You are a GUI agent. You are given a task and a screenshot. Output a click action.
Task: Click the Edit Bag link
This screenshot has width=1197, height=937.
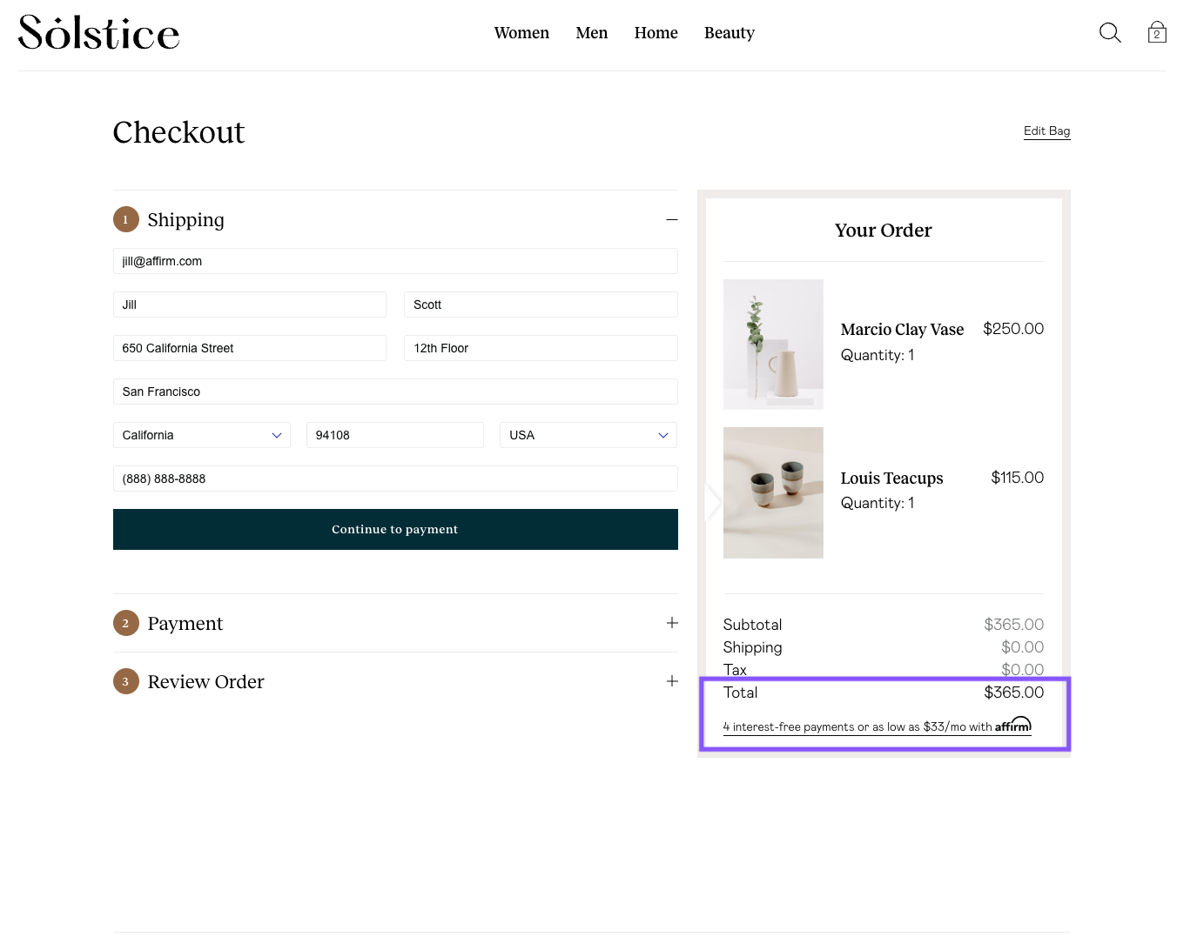point(1047,131)
